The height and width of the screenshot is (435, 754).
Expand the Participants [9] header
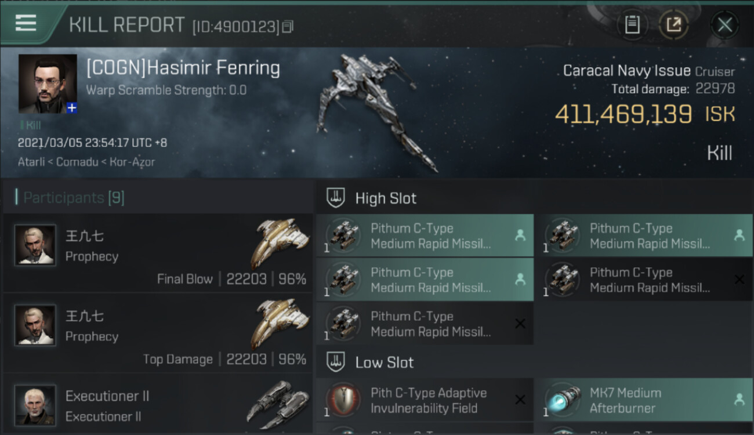(x=74, y=198)
